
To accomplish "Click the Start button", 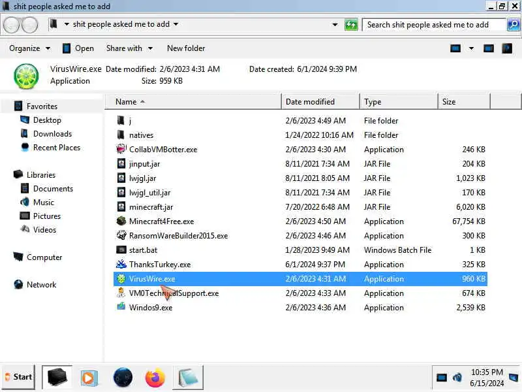I will click(19, 377).
